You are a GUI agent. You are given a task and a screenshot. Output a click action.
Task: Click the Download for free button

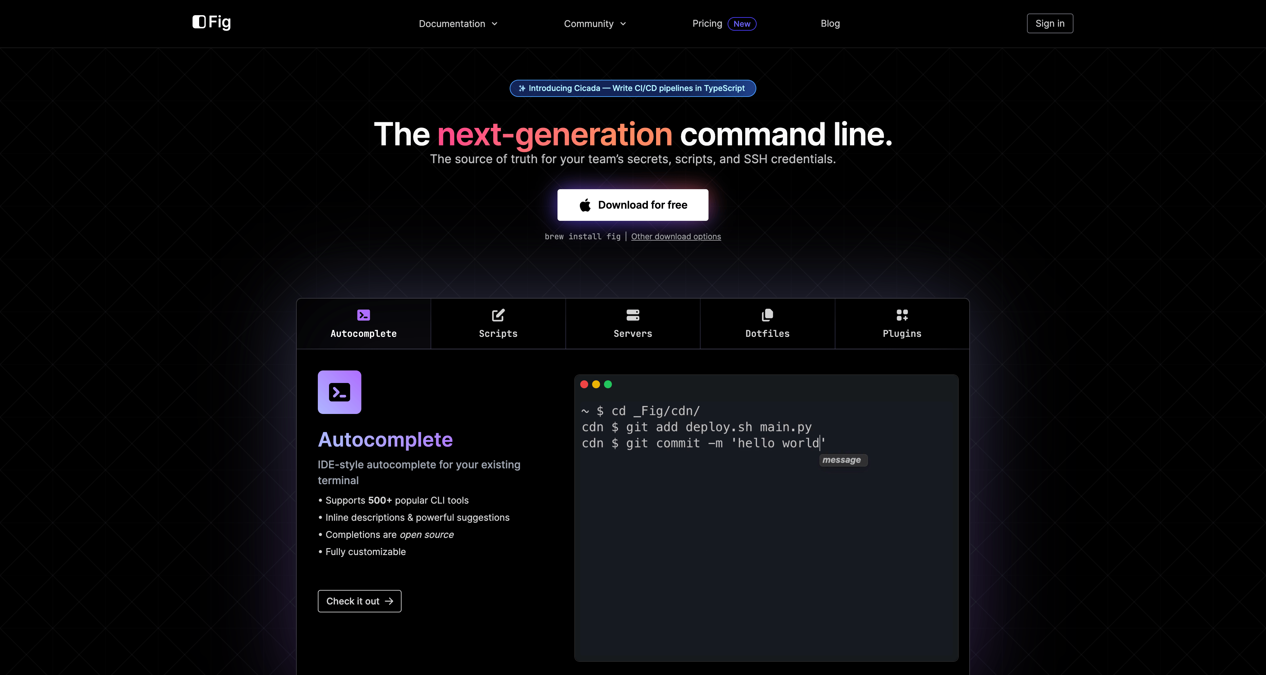(x=633, y=205)
